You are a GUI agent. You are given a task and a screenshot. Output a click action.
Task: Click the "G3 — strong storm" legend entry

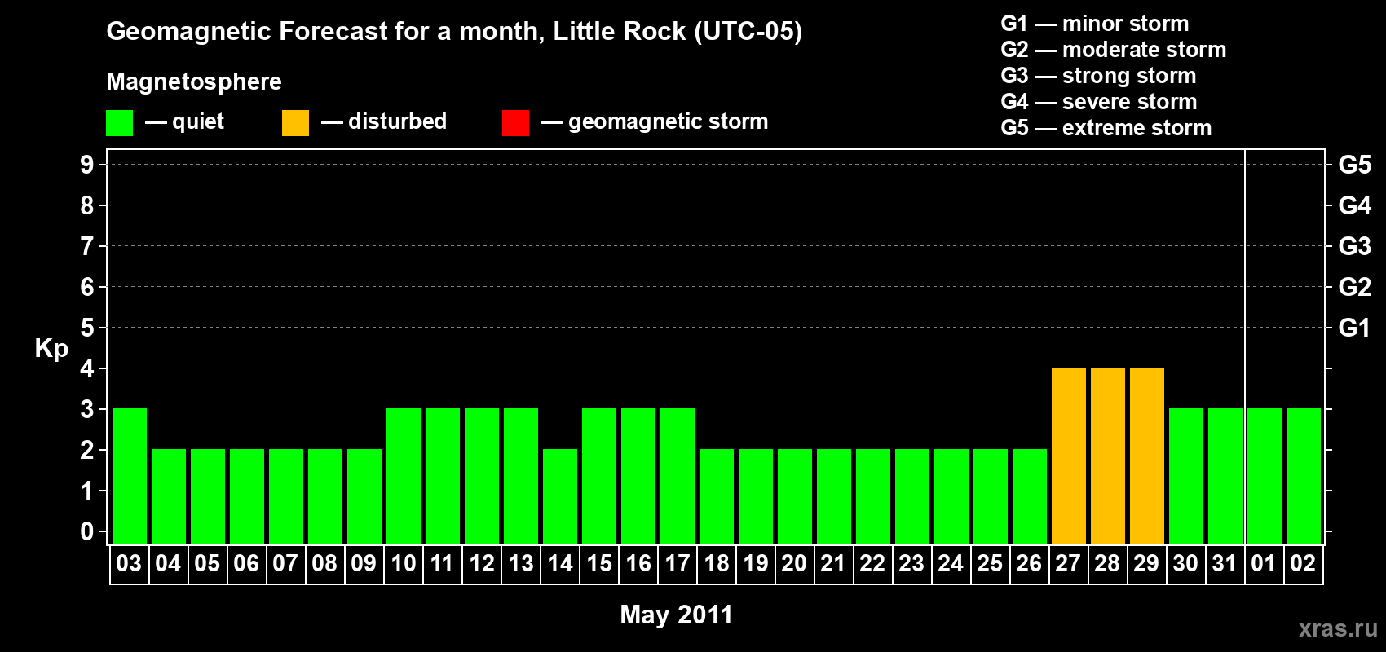pos(1098,76)
